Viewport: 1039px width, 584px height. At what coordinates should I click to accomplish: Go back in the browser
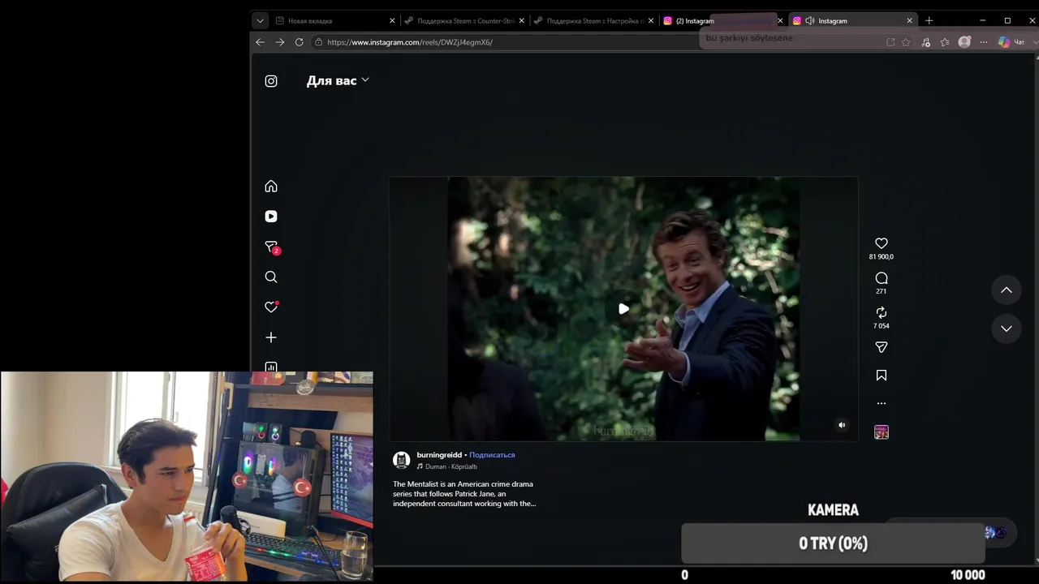(260, 42)
